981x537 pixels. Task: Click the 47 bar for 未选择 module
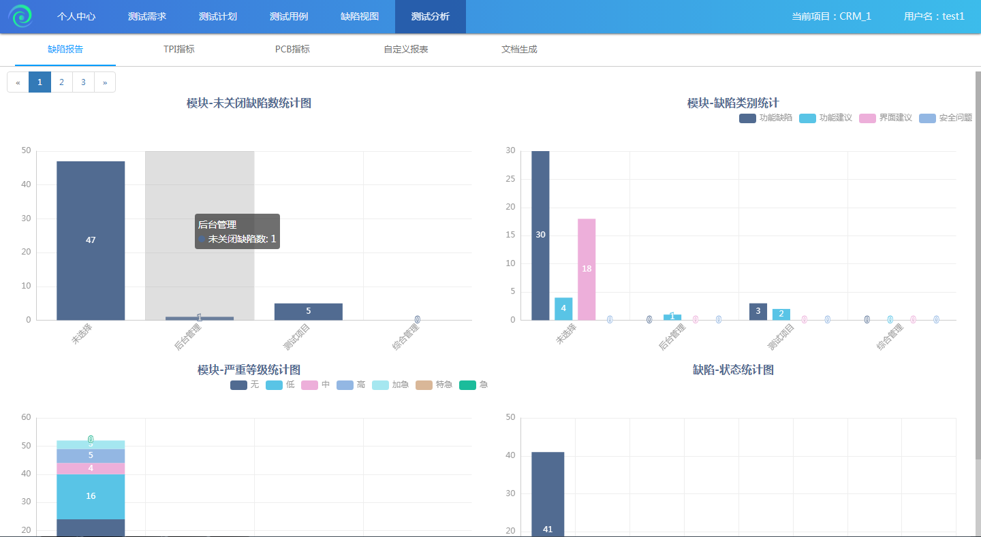tap(91, 240)
